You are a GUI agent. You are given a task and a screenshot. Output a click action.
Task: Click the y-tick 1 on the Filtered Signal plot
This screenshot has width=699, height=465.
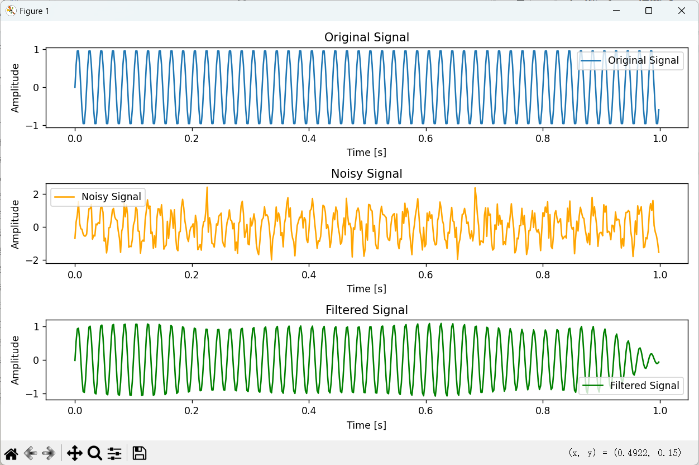(37, 326)
